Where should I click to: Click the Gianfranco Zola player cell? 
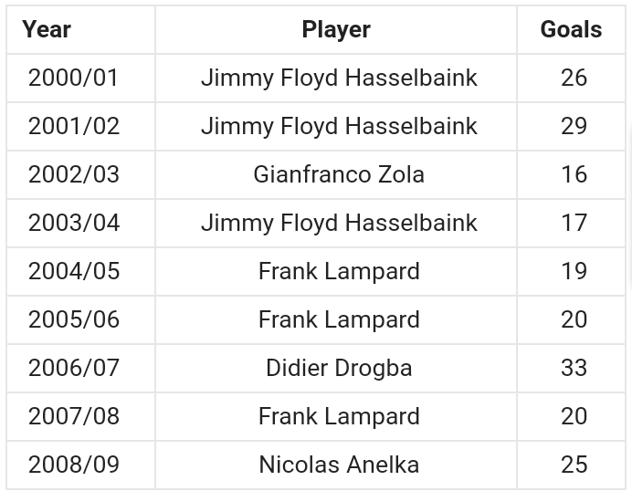pyautogui.click(x=339, y=174)
